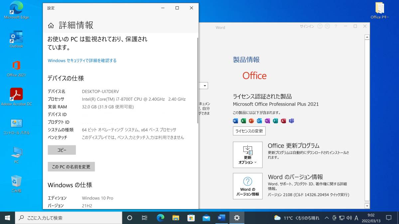The width and height of the screenshot is (399, 224).
Task: Click the frown feedback icon in Word
Action: pos(327,26)
